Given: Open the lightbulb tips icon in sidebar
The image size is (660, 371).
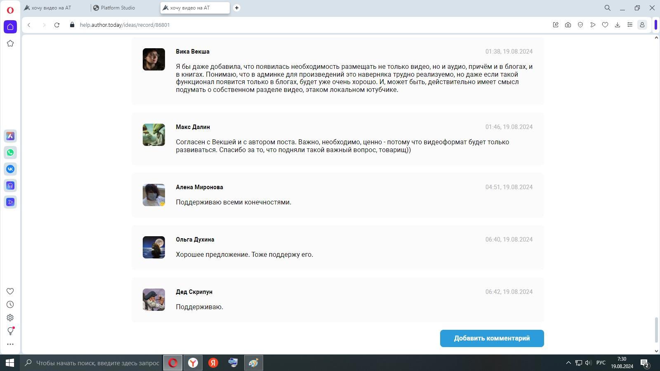Looking at the screenshot, I should 10,331.
